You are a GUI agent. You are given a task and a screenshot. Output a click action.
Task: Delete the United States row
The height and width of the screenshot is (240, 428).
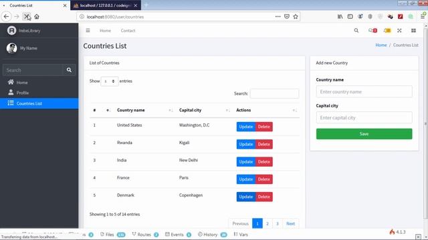(264, 127)
